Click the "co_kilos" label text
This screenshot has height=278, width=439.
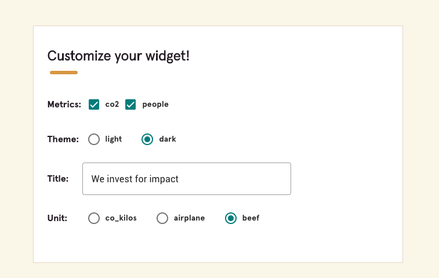point(121,218)
